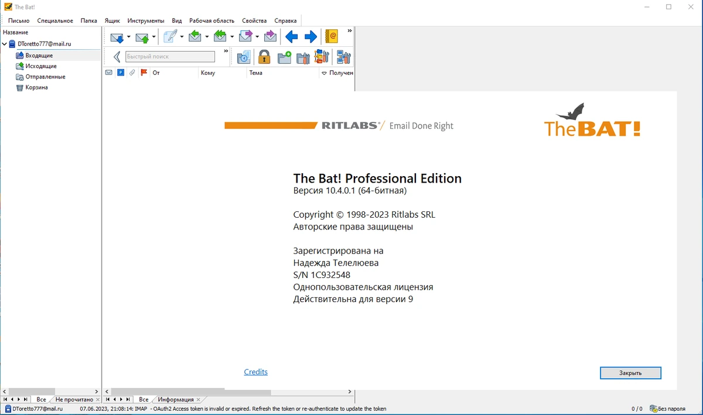The width and height of the screenshot is (703, 415).
Task: Open the Credits link
Action: point(255,372)
